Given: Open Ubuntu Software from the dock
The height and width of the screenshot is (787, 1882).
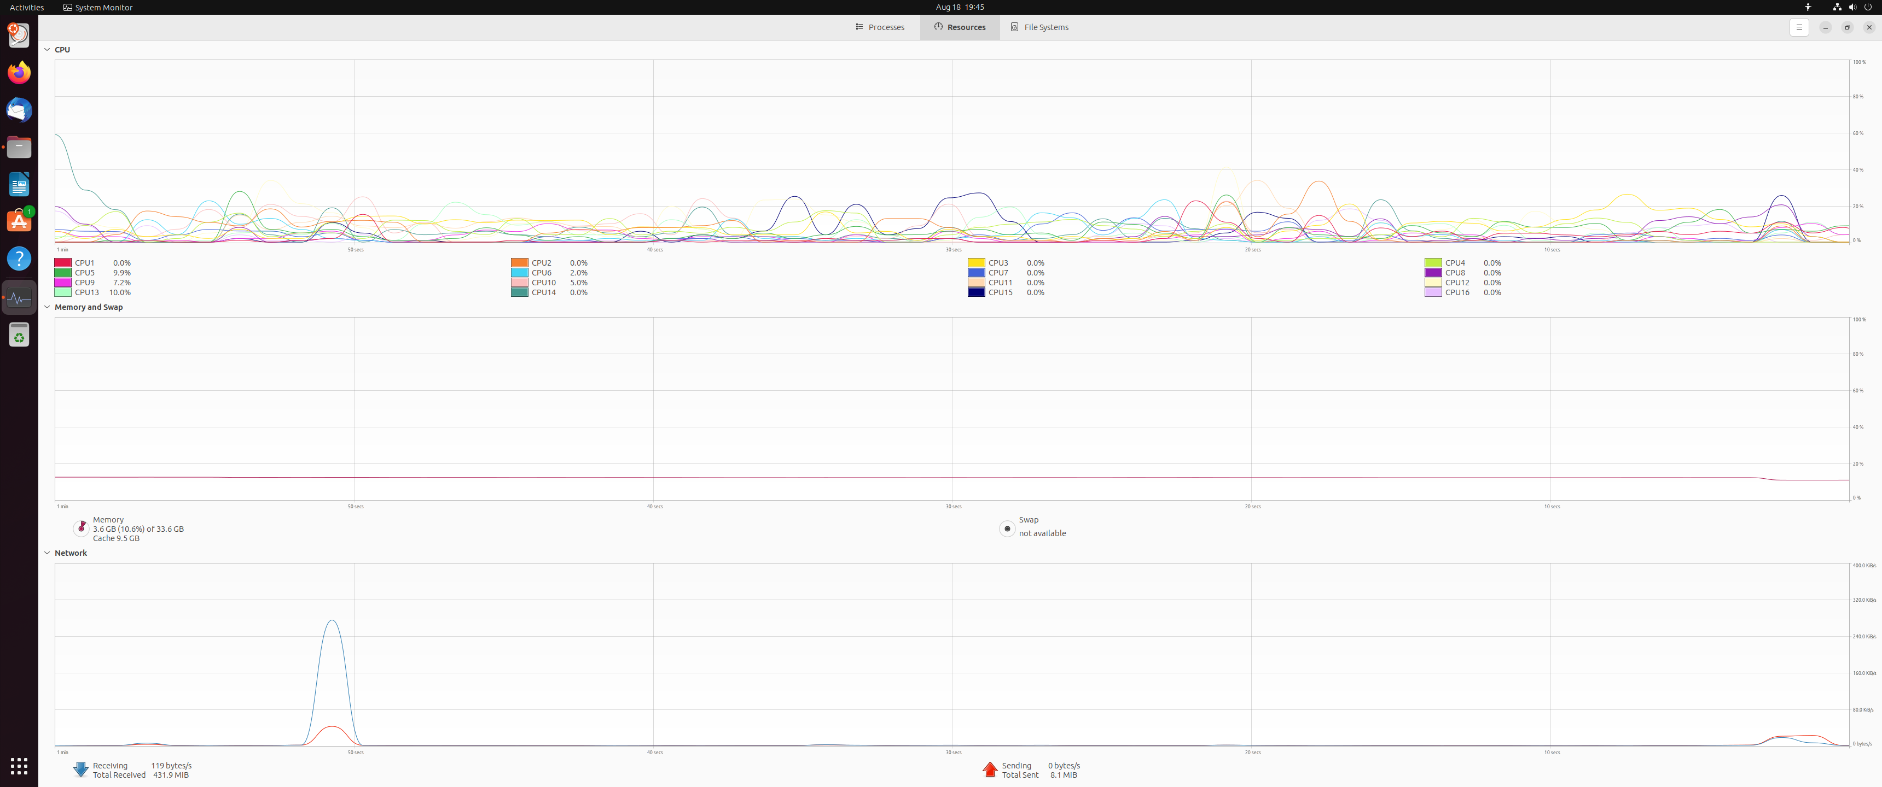Looking at the screenshot, I should [x=18, y=221].
